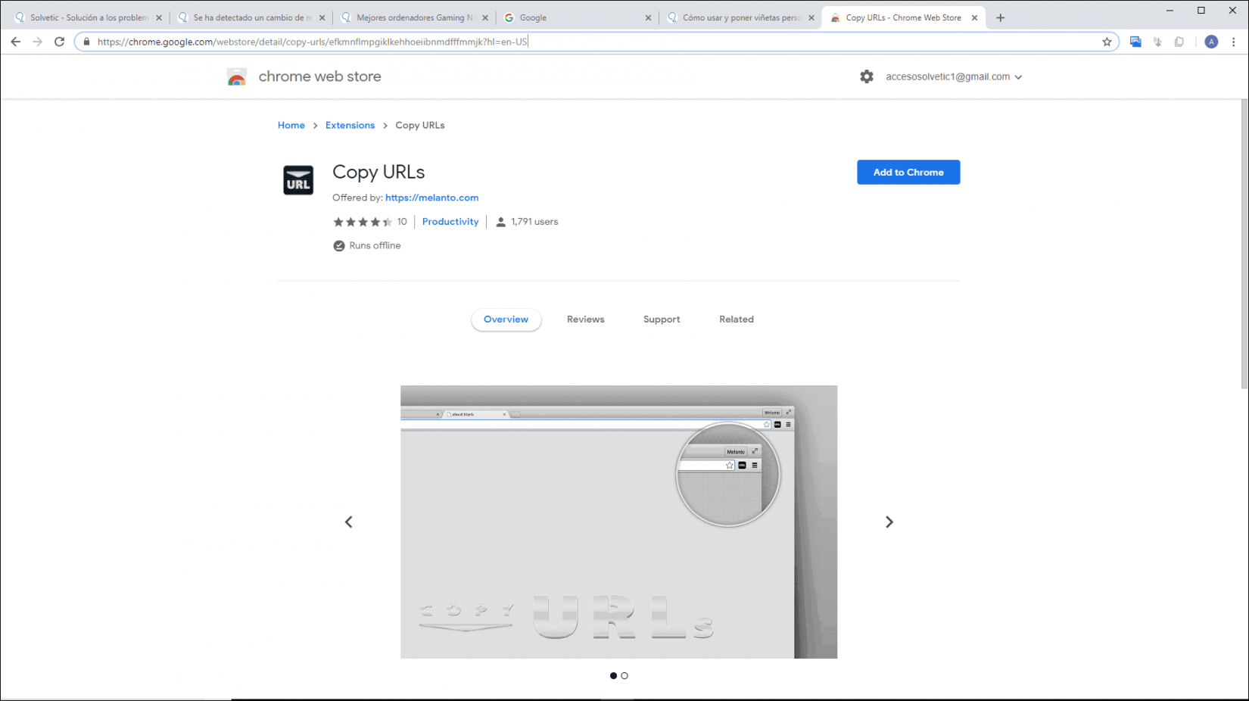This screenshot has width=1249, height=701.
Task: Select the second carousel dot
Action: (x=624, y=675)
